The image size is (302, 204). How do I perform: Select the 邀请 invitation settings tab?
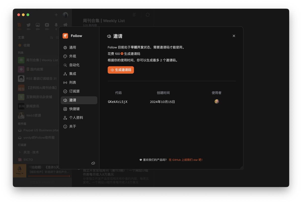click(x=79, y=100)
